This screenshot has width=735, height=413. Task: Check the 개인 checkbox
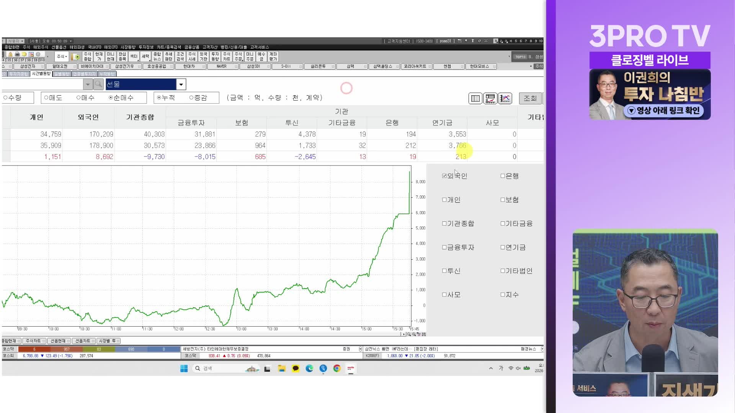point(444,200)
